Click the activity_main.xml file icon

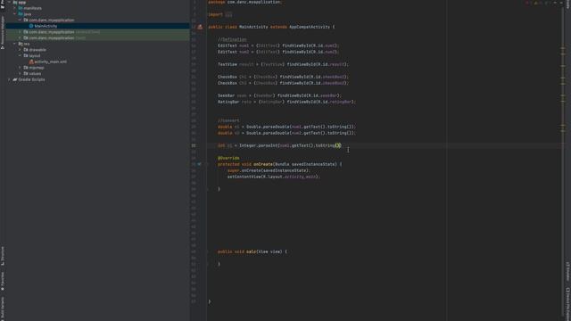coord(31,62)
